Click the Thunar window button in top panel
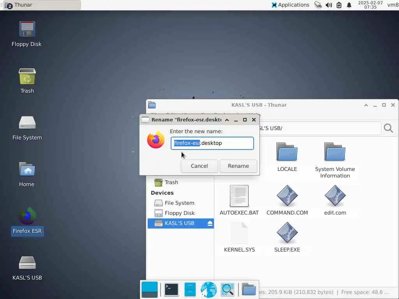399x299 pixels. tap(42, 5)
